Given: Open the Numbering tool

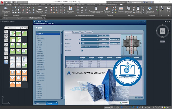Looking at the screenshot, I should tap(121, 9).
